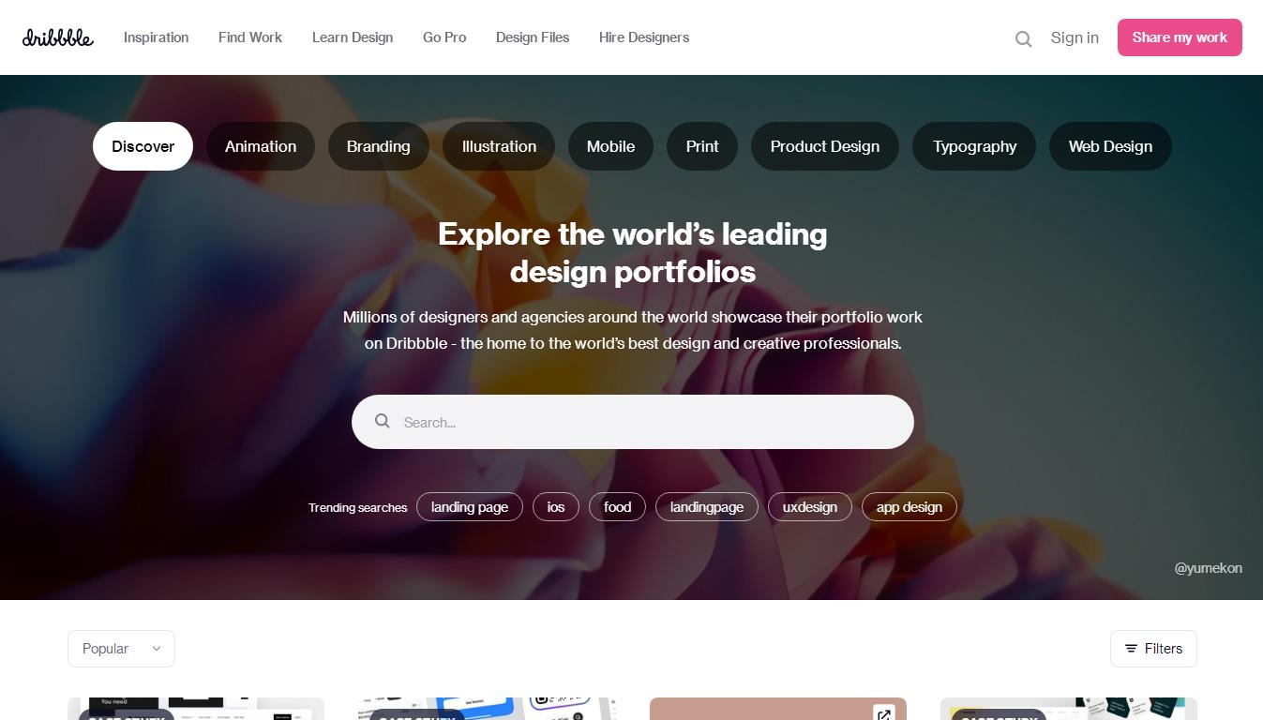Focus the hero Search input field
The width and height of the screenshot is (1263, 720).
(633, 422)
